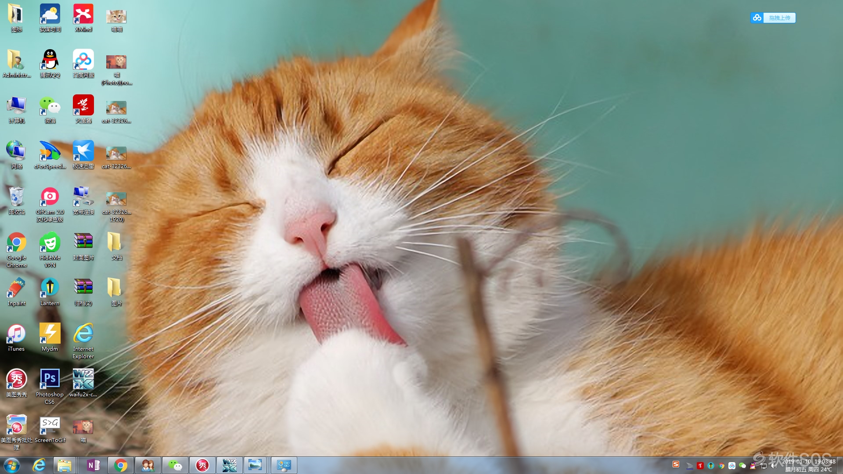Image resolution: width=843 pixels, height=474 pixels.
Task: Open the 百度网盘 desktop shortcut
Action: click(x=83, y=64)
